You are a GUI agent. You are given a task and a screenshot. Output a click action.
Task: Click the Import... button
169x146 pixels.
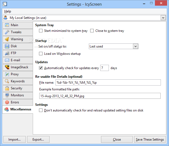point(14,140)
